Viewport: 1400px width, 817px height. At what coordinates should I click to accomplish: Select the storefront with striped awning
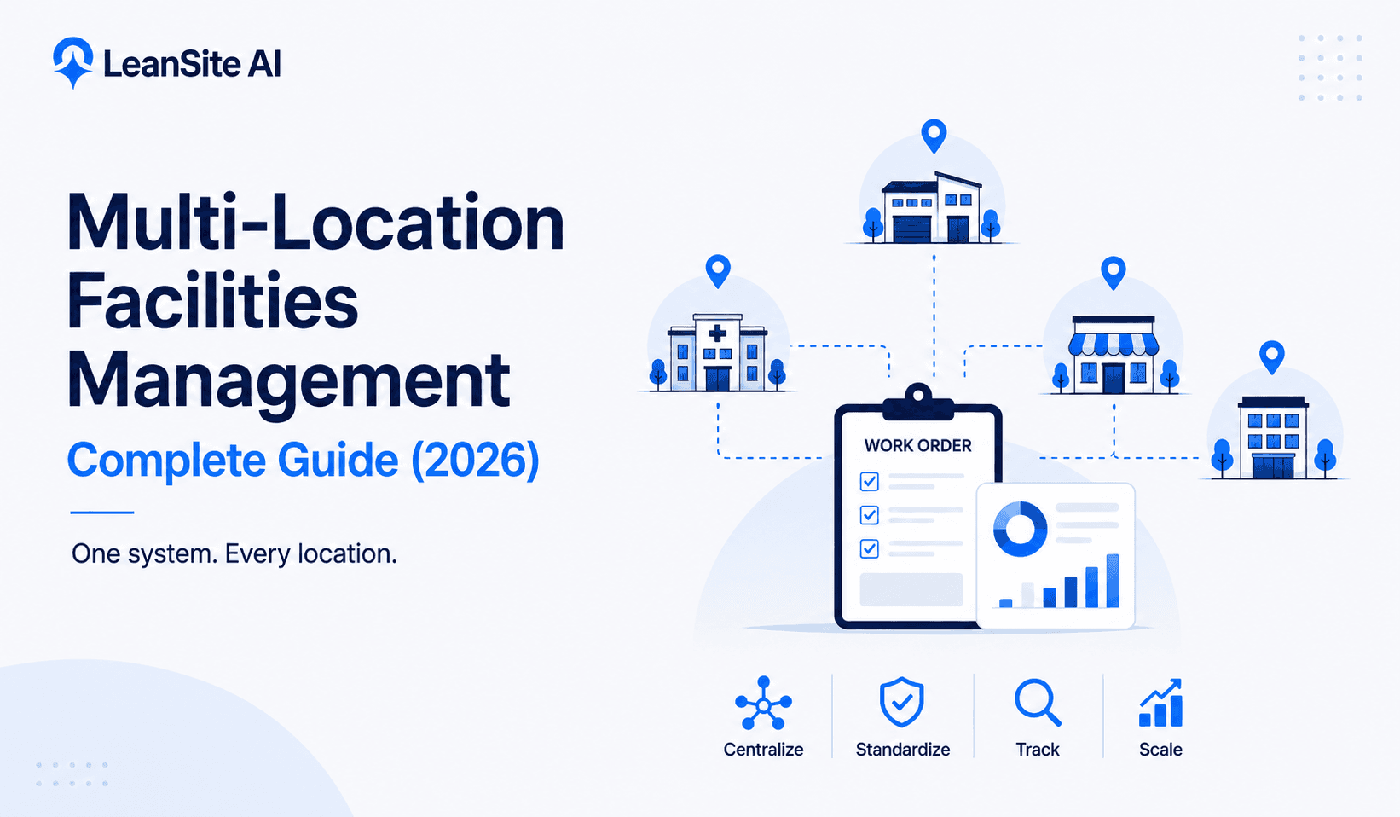point(1114,356)
